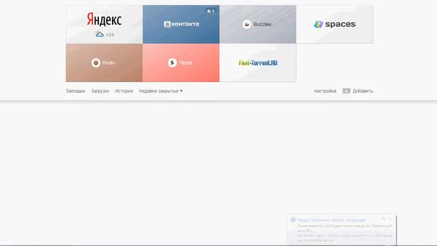The width and height of the screenshot is (437, 246).
Task: Open the ВКонтакте tile
Action: 181,25
